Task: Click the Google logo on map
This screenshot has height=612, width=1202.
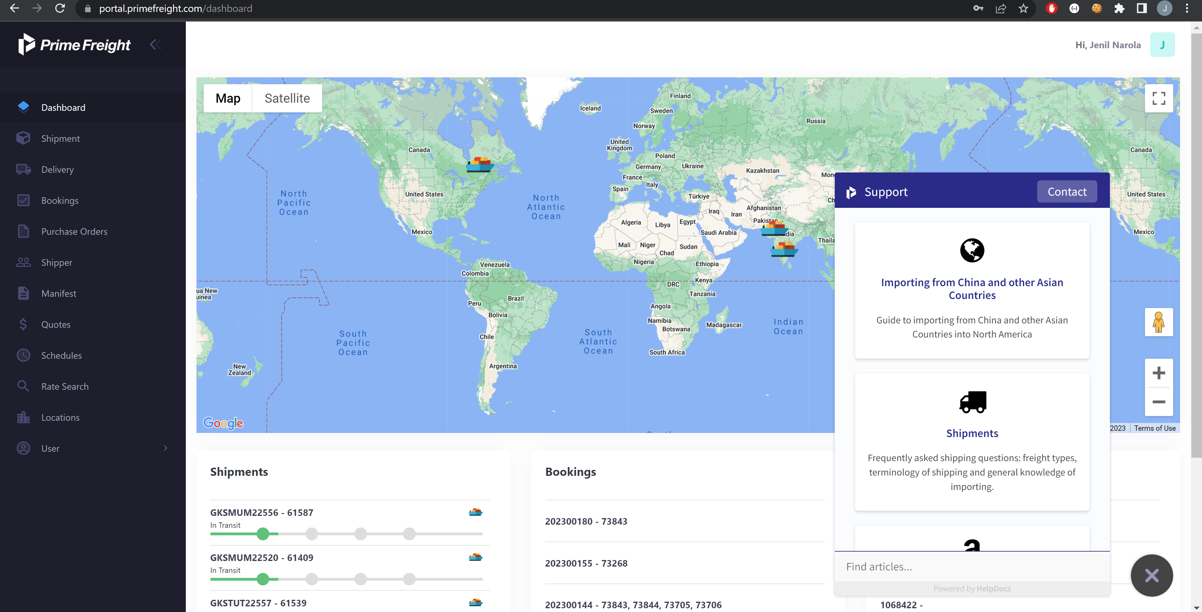Action: 223,423
